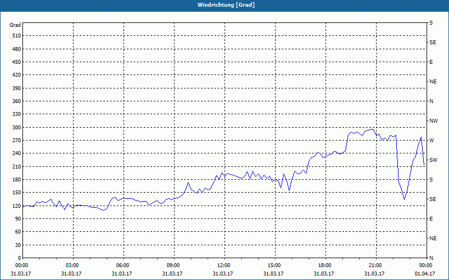This screenshot has width=449, height=280.
Task: Select the S compass label level with 180
Action: click(431, 179)
